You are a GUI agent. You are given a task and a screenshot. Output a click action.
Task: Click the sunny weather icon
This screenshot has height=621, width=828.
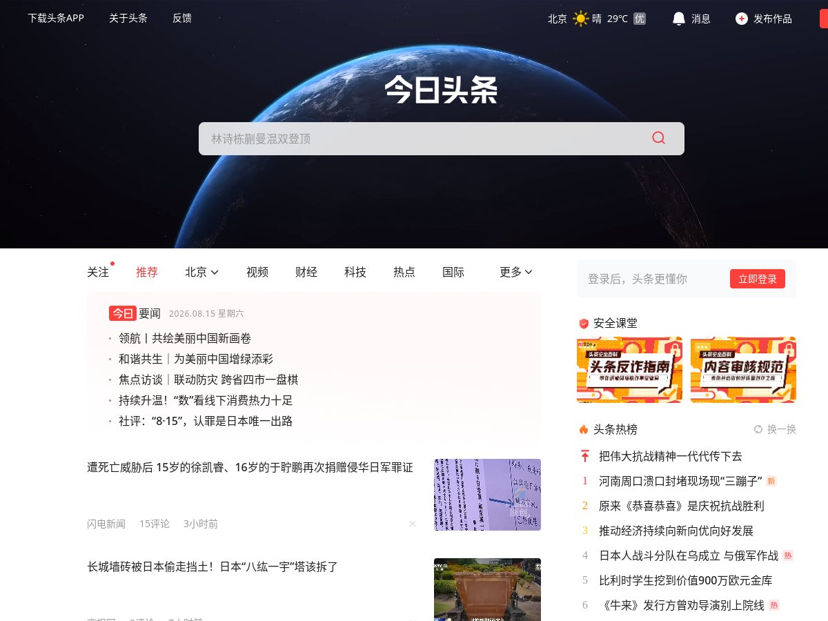point(580,19)
